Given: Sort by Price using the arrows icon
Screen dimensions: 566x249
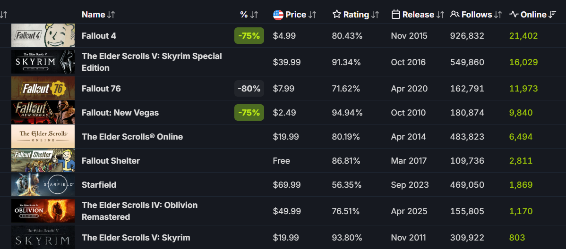Looking at the screenshot, I should tap(312, 15).
